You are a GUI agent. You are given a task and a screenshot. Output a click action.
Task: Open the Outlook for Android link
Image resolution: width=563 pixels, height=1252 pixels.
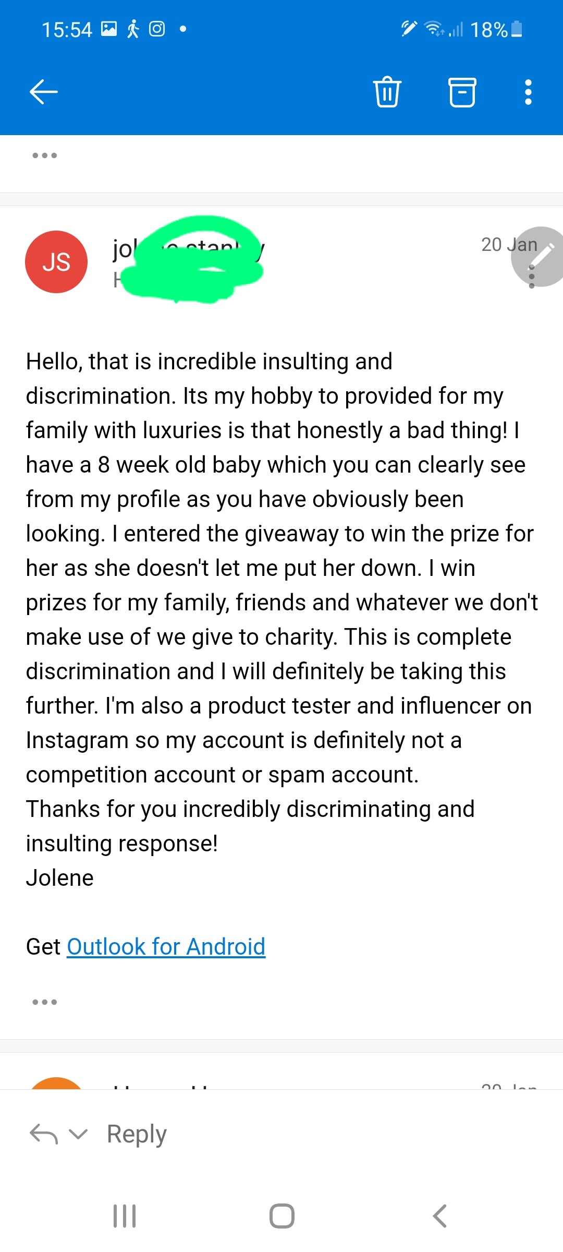click(x=166, y=946)
